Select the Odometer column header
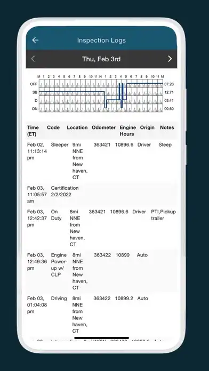This screenshot has height=371, width=209. pyautogui.click(x=103, y=127)
